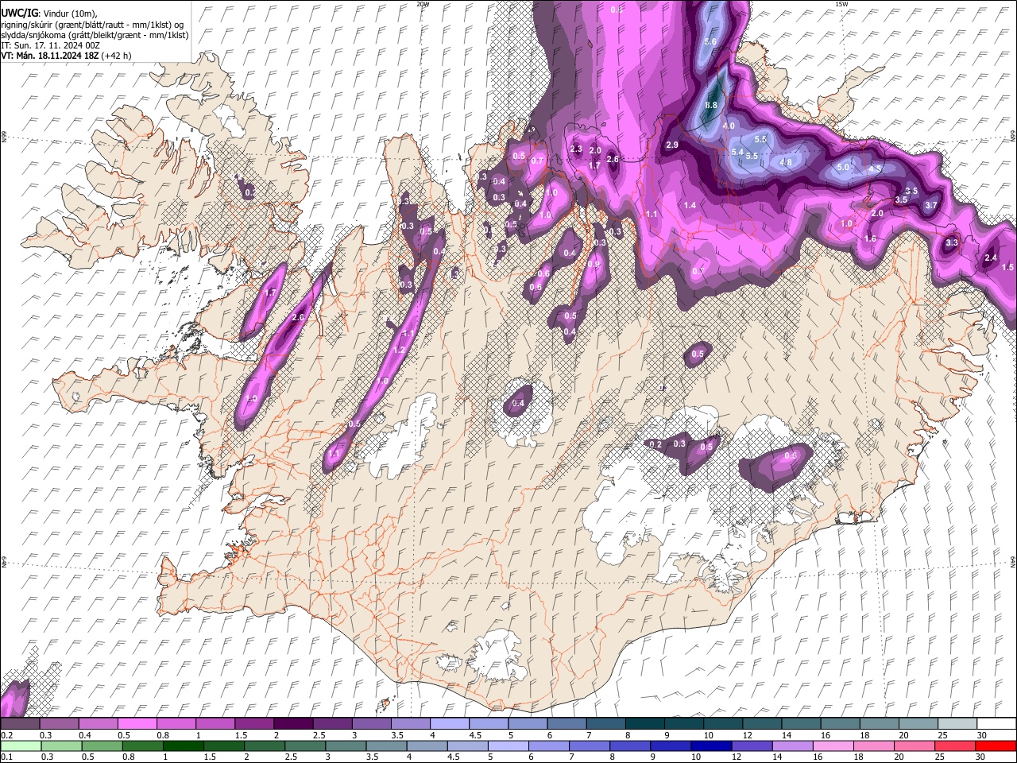Click the rain legend swatch between 14 and 16
Viewport: 1017px width, 763px height.
tap(793, 746)
